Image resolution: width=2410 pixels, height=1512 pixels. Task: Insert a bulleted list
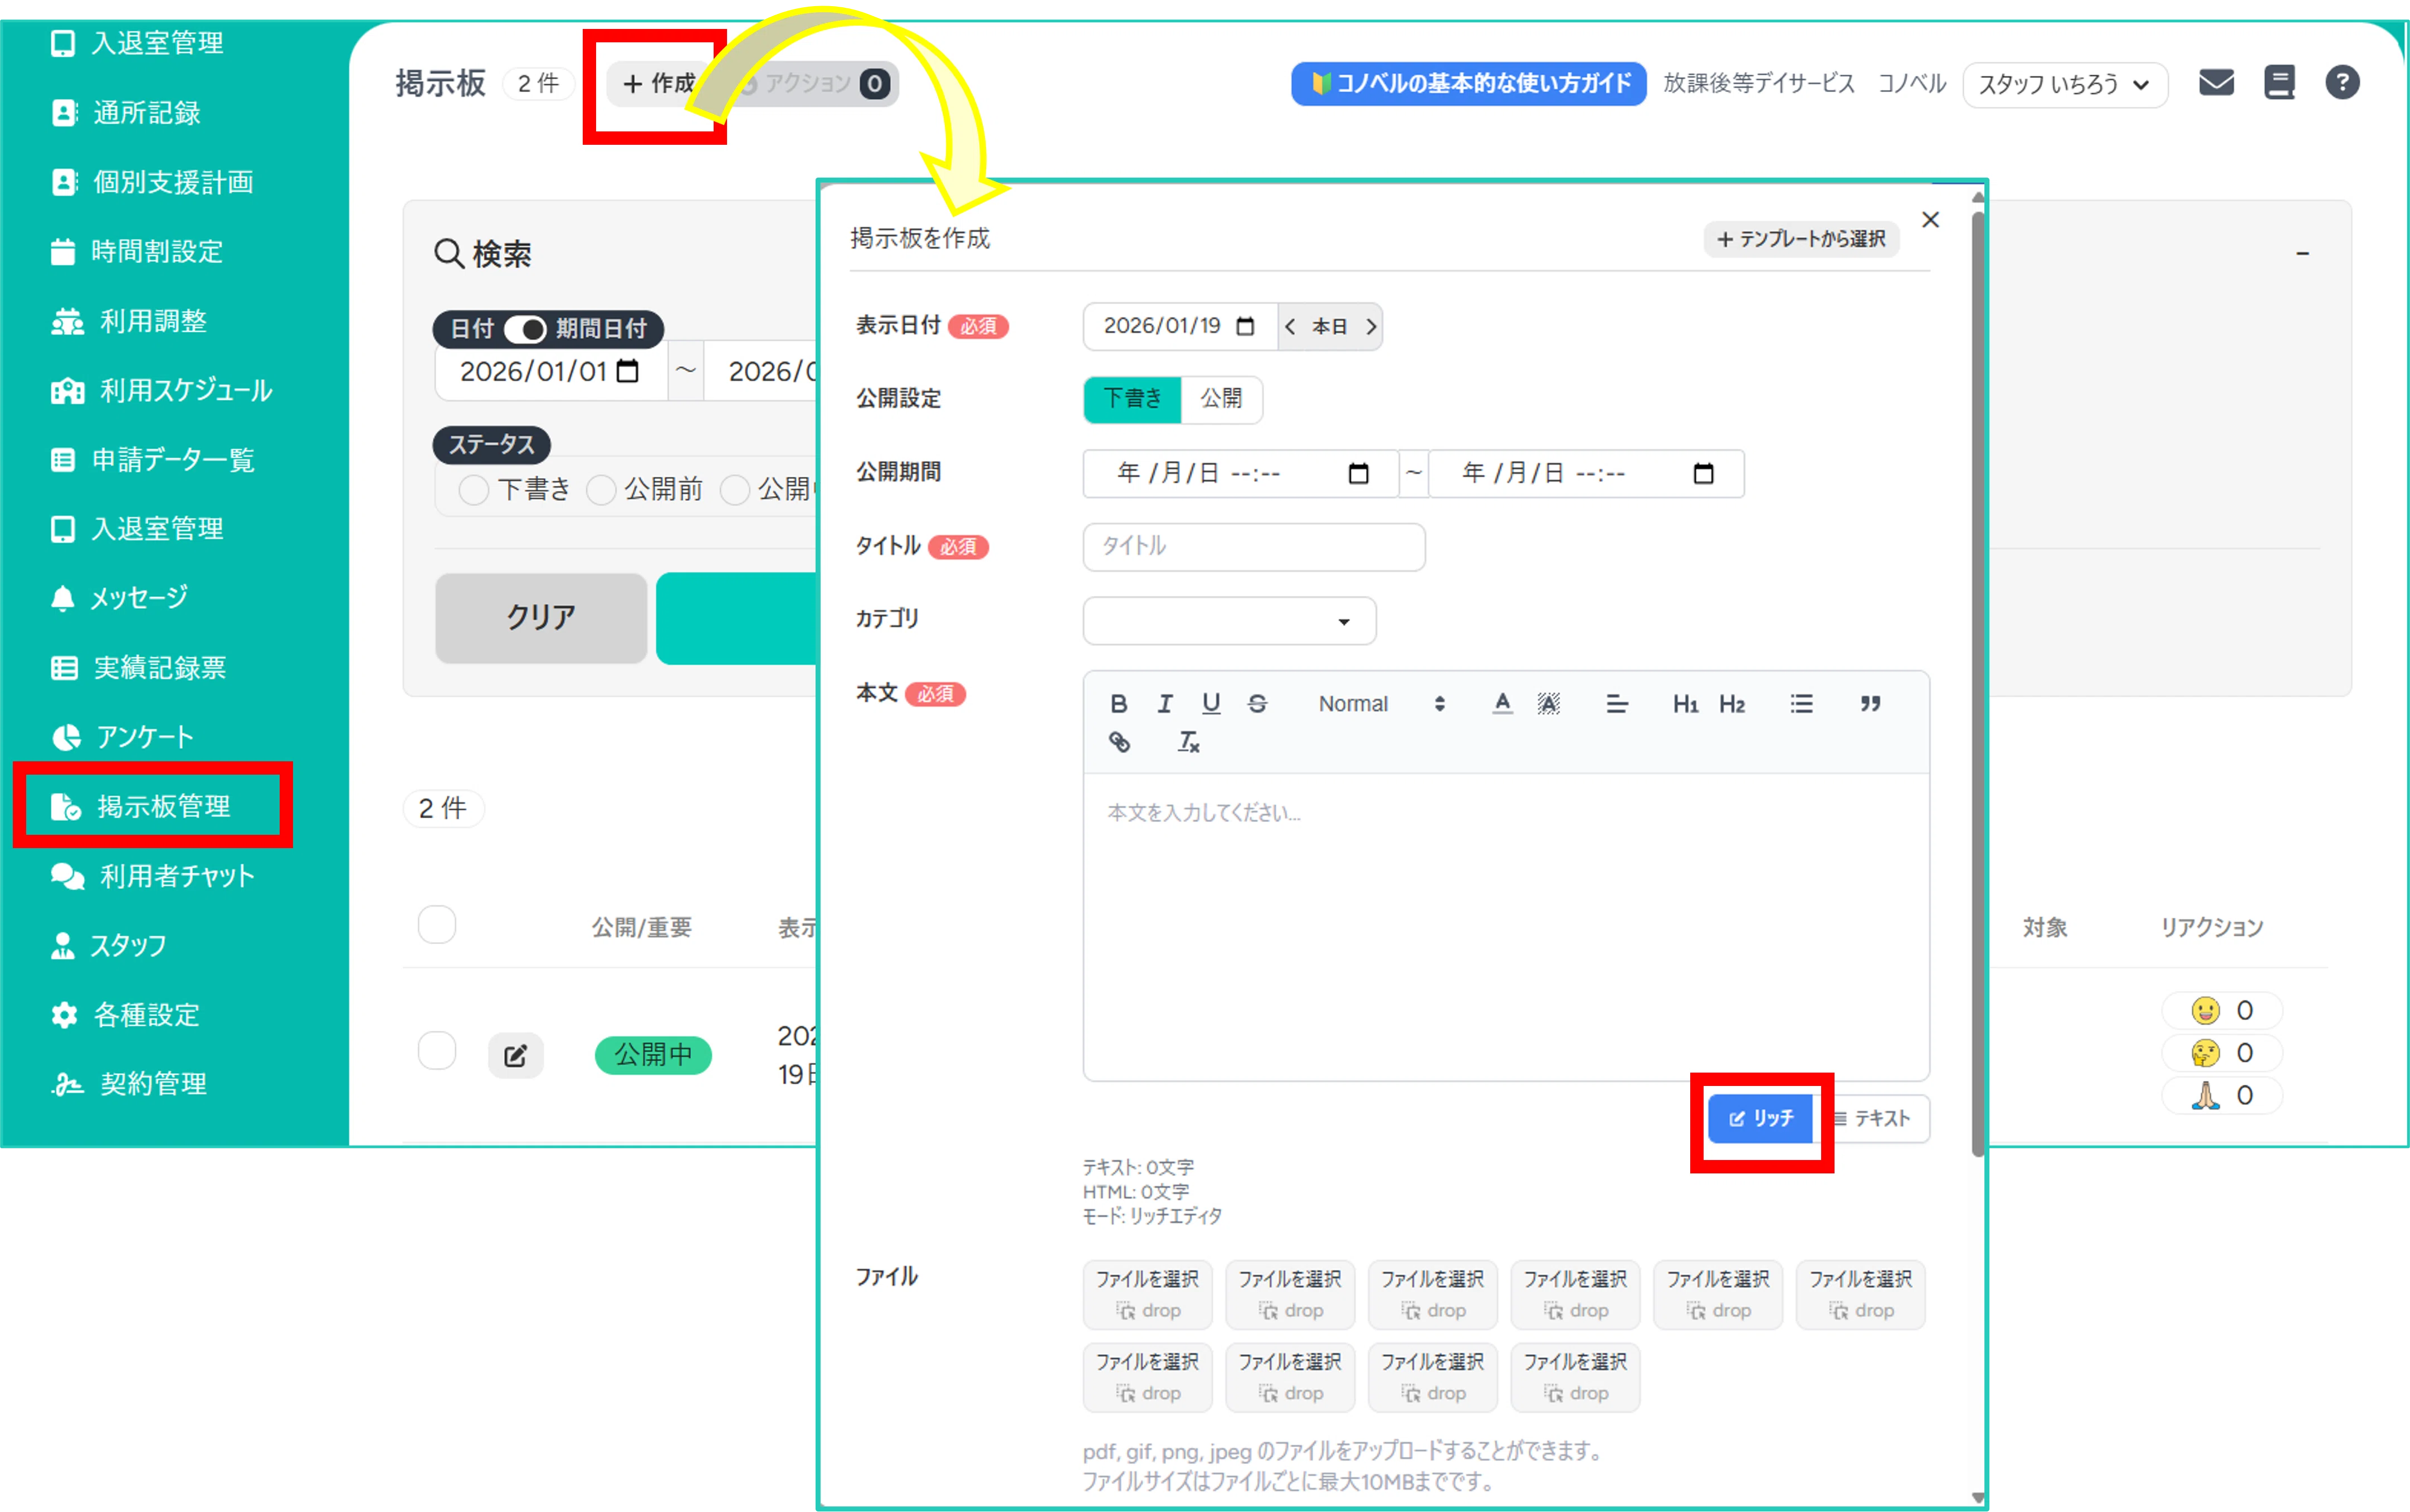[x=1801, y=704]
